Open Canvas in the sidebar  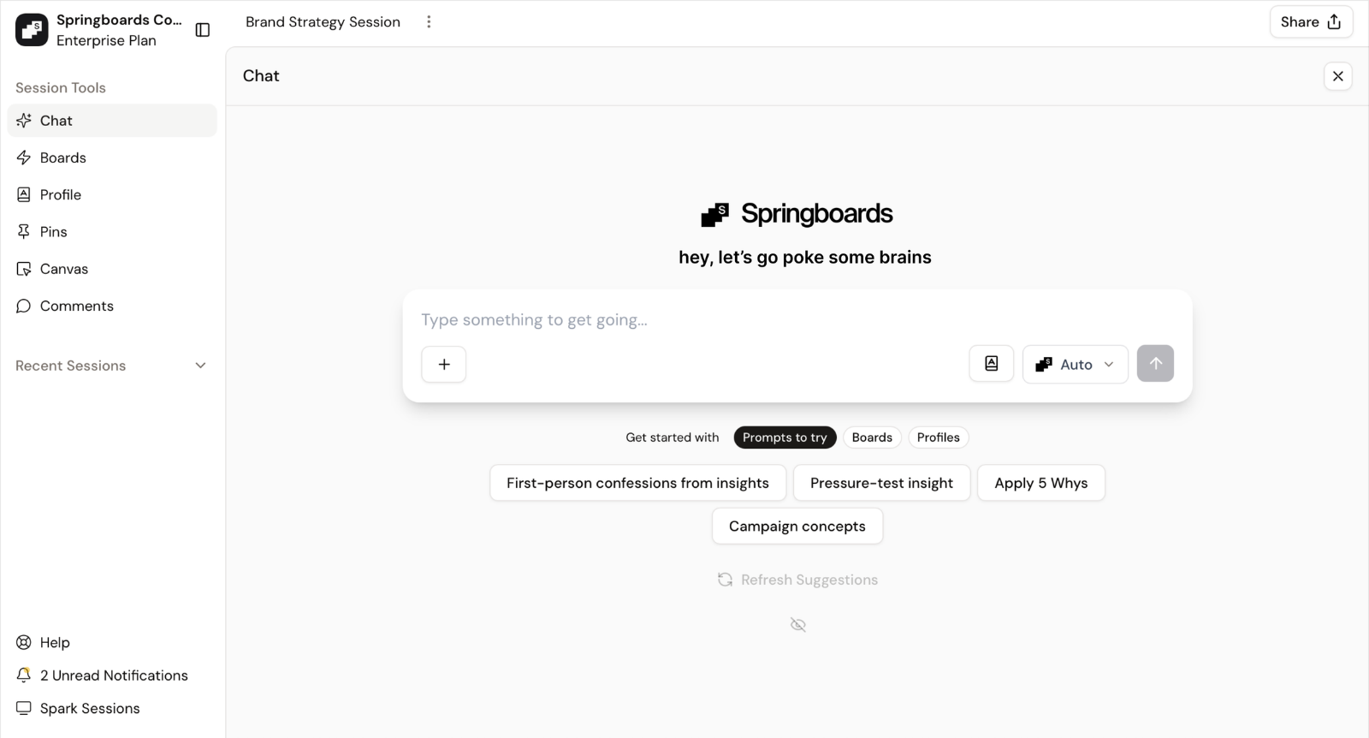tap(112, 269)
